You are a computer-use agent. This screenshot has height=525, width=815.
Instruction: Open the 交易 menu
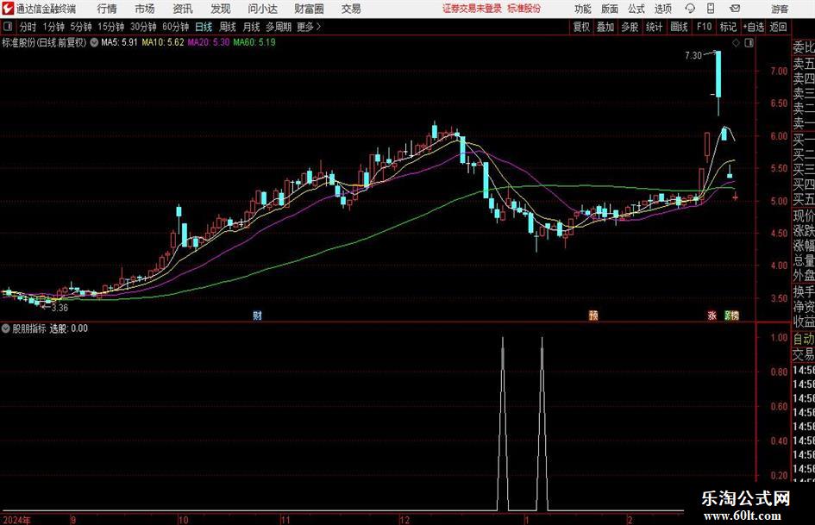pyautogui.click(x=351, y=9)
